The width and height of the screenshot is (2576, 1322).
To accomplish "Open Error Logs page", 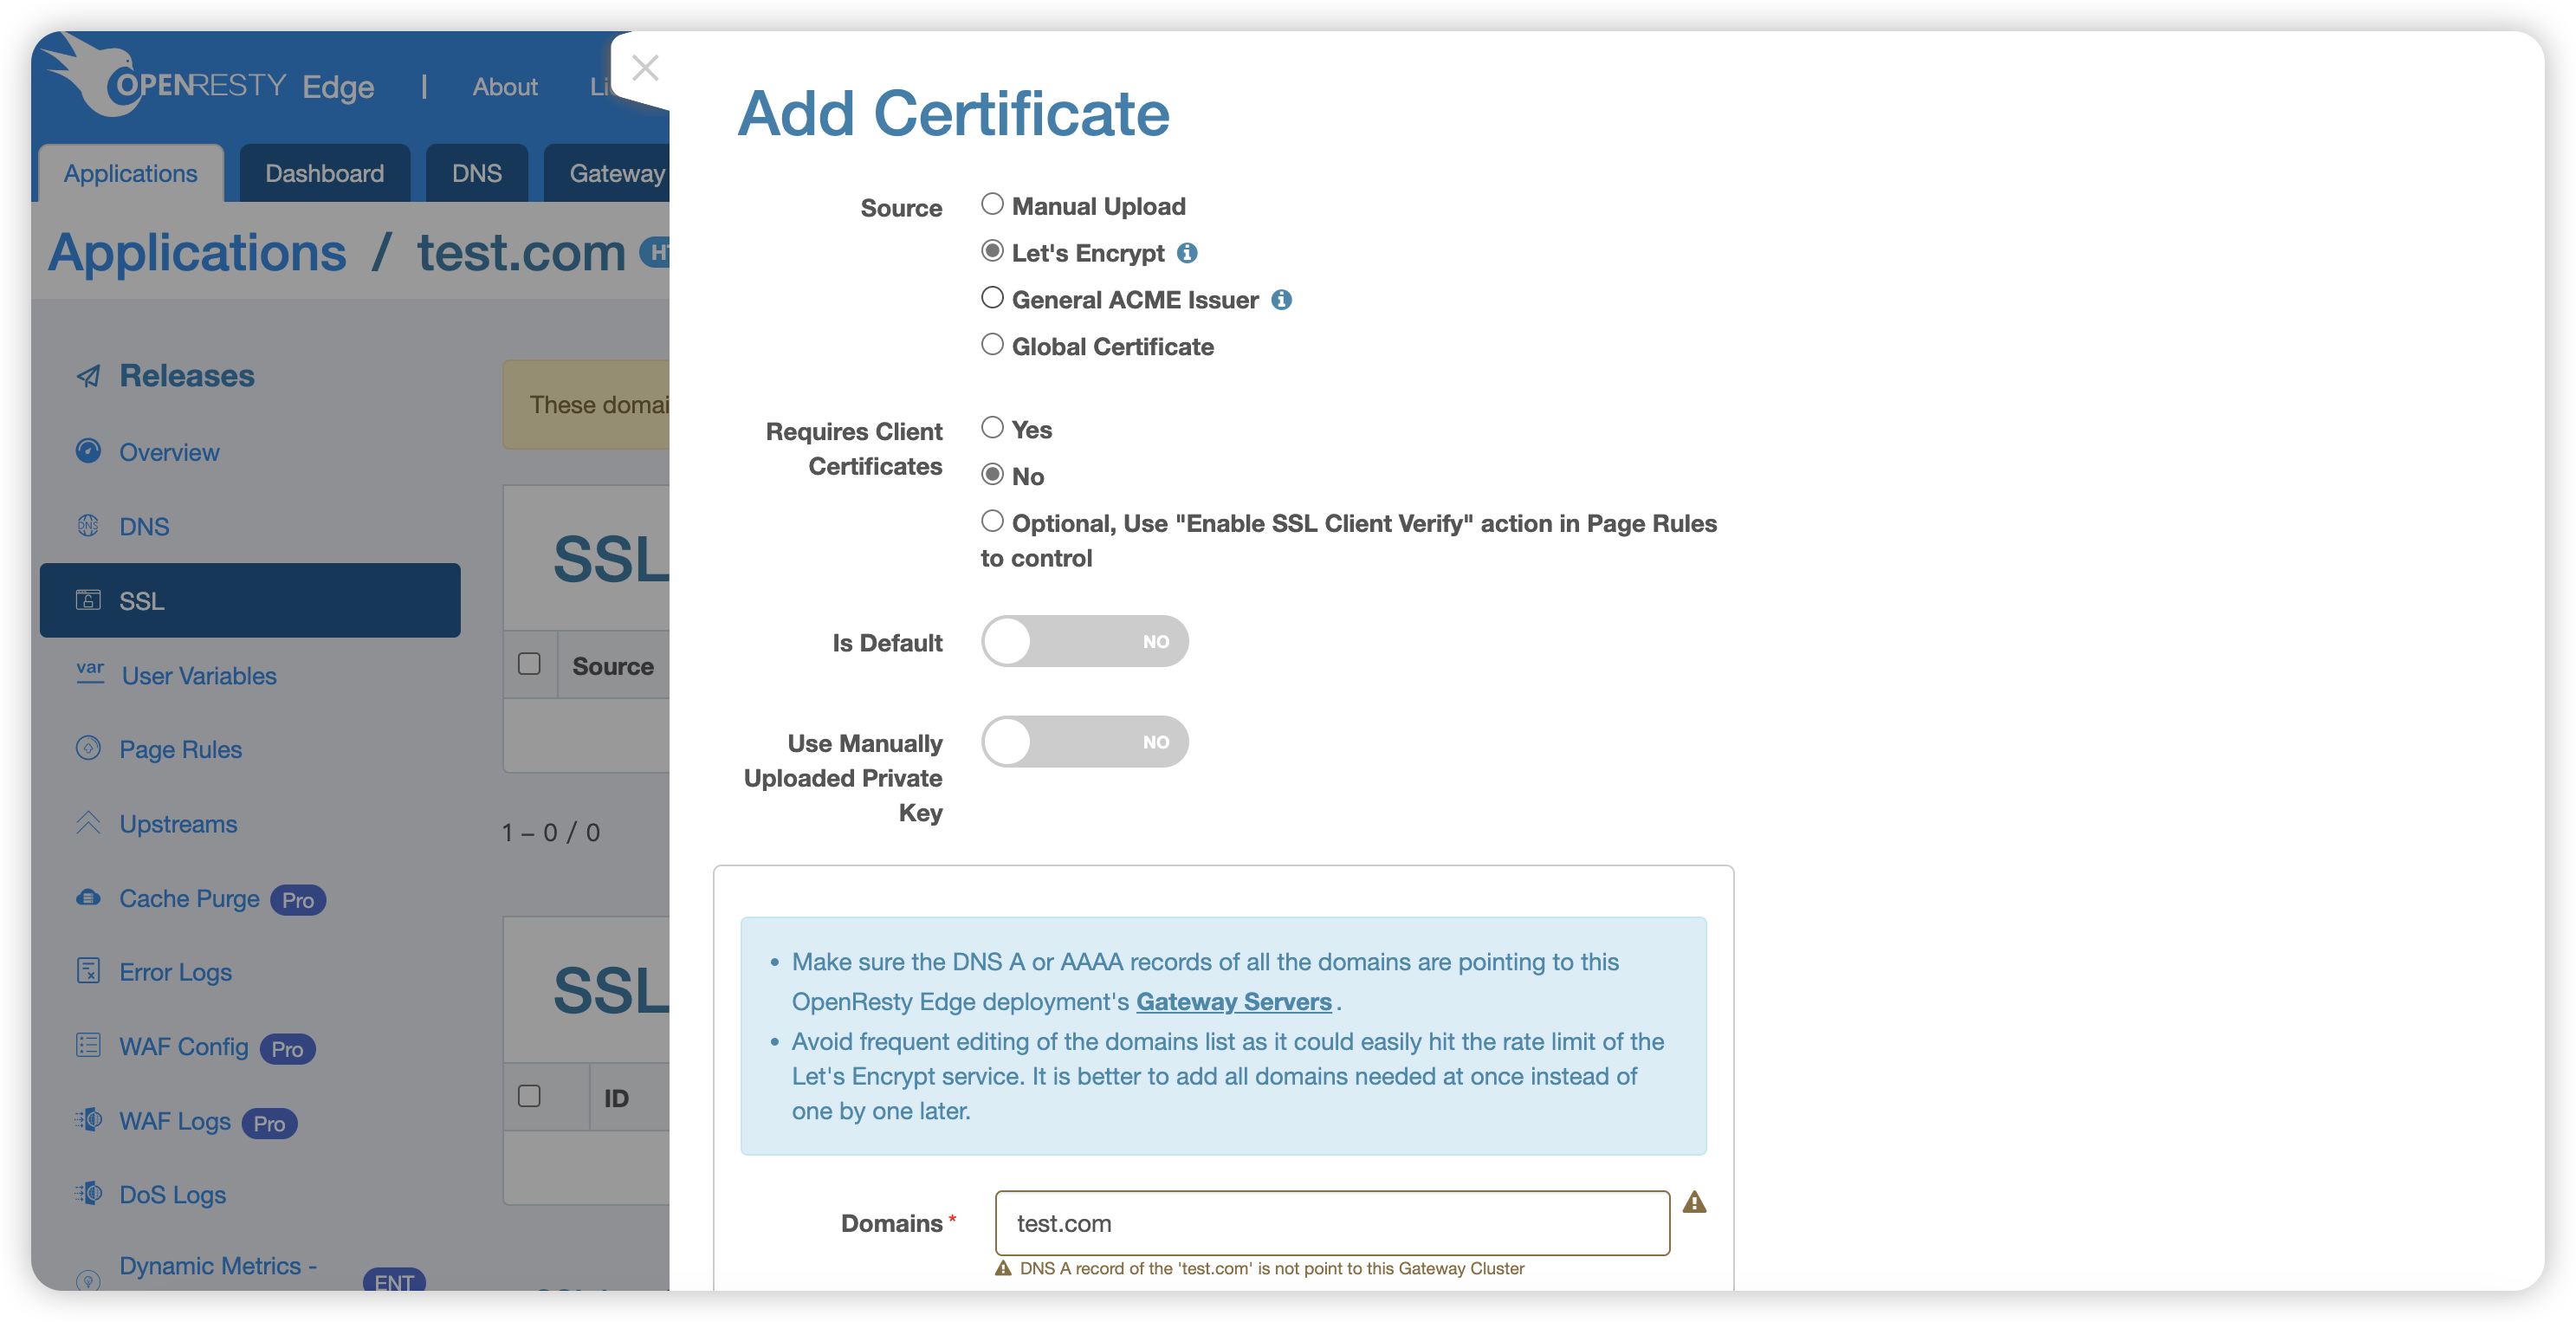I will [175, 972].
